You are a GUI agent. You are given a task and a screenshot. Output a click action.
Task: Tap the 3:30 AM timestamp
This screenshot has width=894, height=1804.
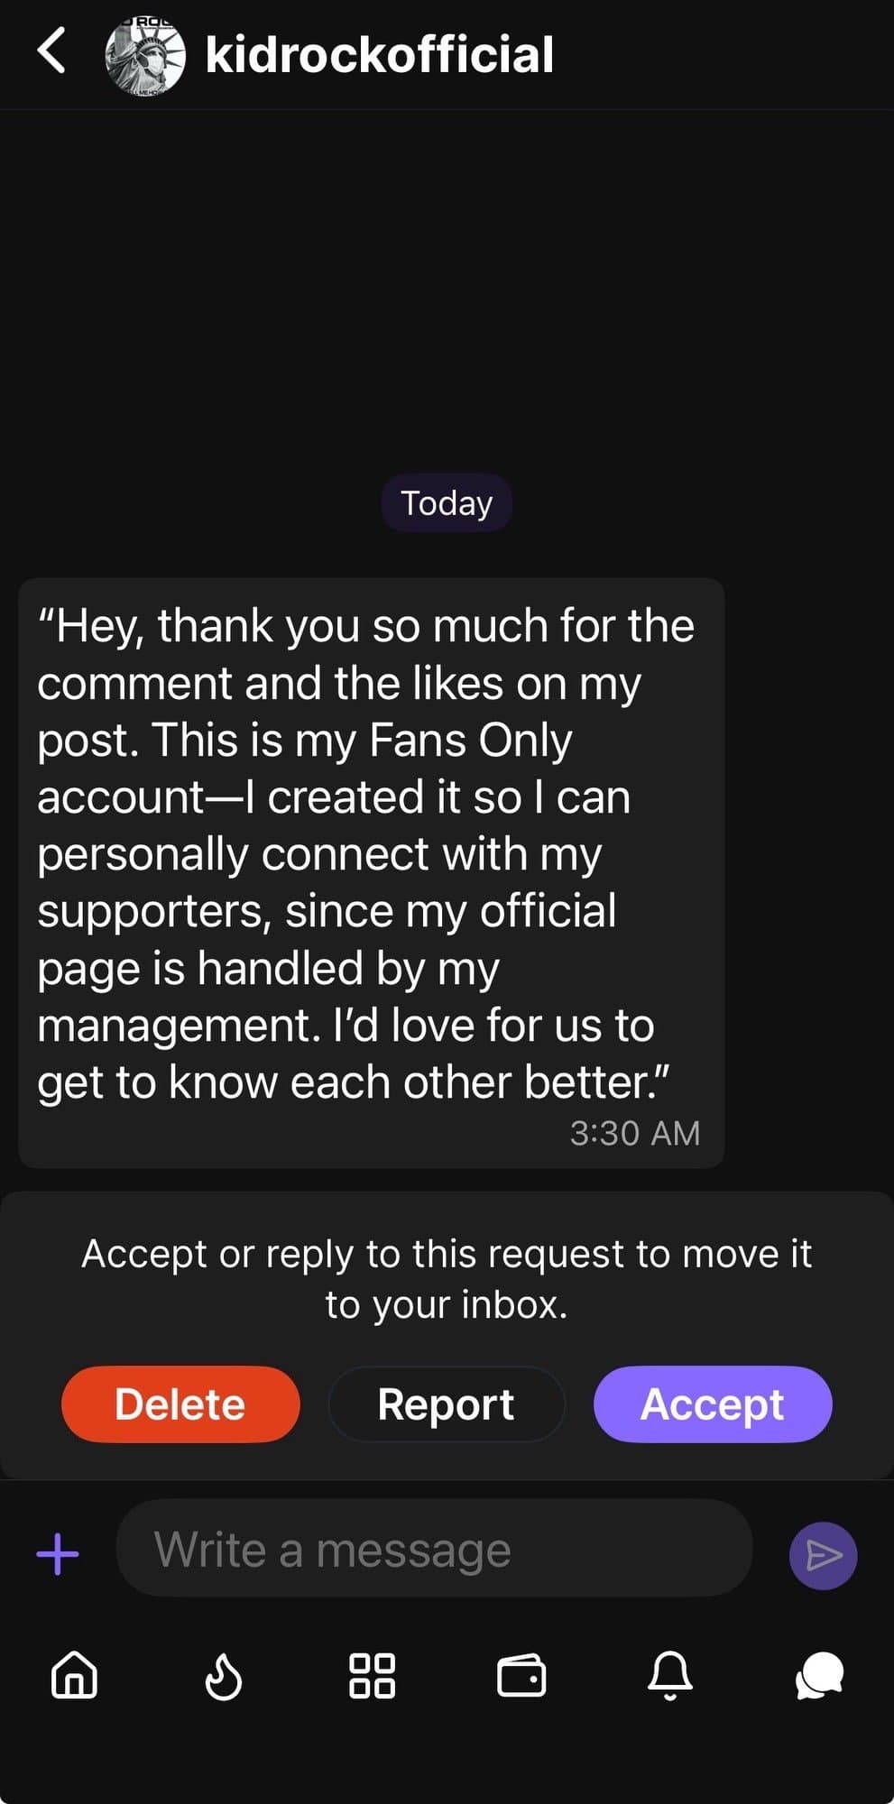[x=634, y=1133]
